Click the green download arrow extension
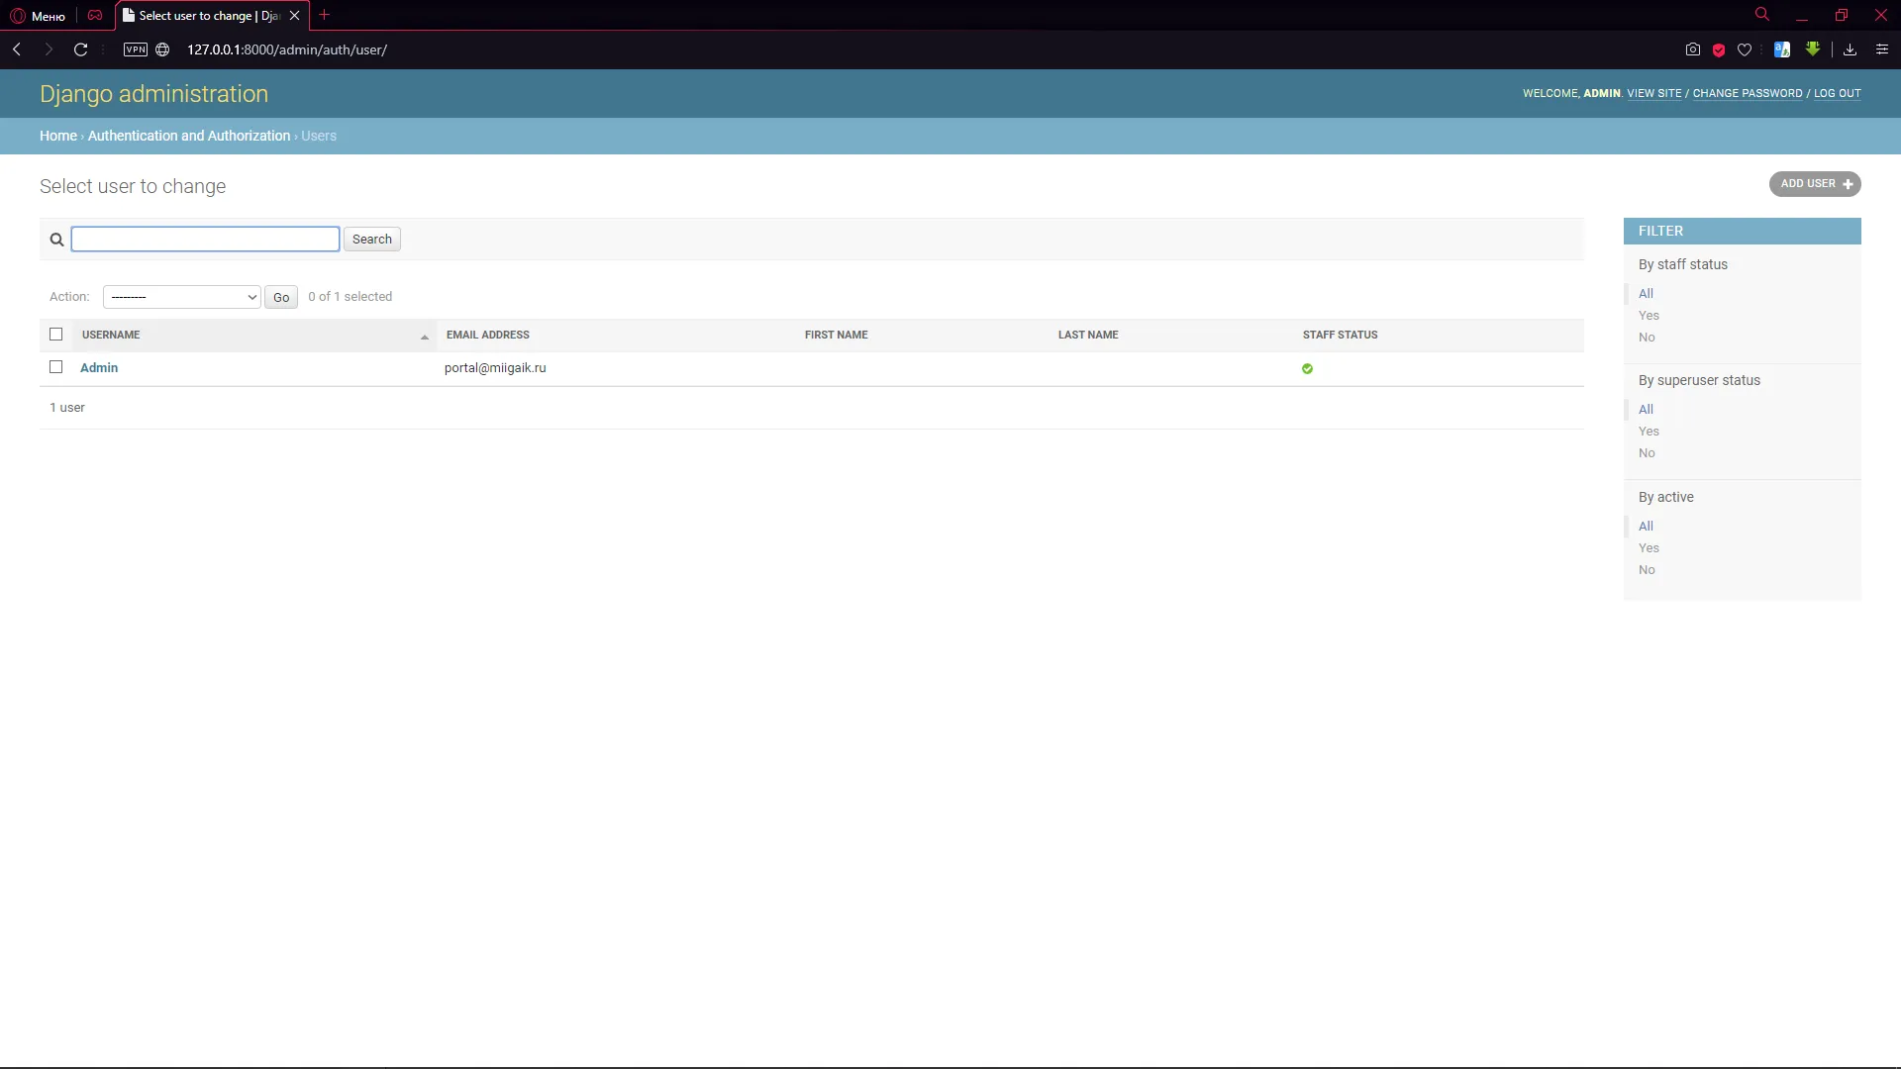This screenshot has width=1901, height=1069. point(1813,49)
